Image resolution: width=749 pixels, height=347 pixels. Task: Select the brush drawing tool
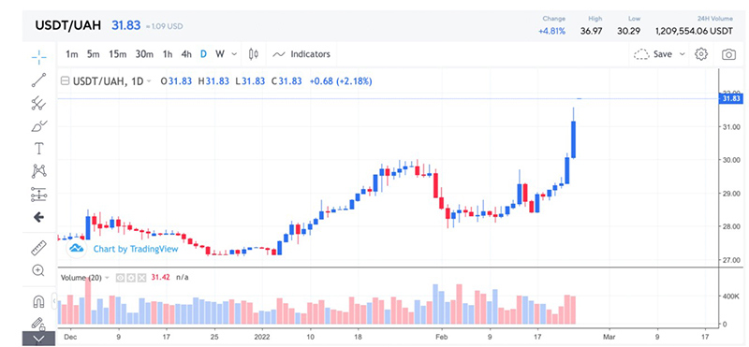[38, 126]
